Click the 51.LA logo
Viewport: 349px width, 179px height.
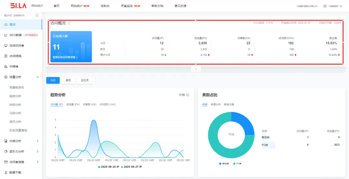[19, 5]
